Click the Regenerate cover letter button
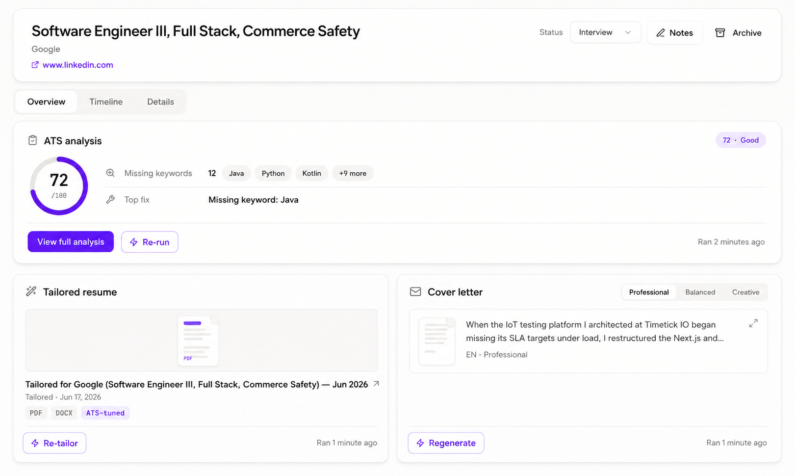795x476 pixels. pyautogui.click(x=446, y=443)
